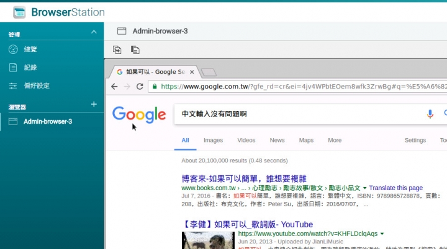Open the 博客來-如果可以簡單 result link
Screen dimensions: 447x249
tap(244, 179)
